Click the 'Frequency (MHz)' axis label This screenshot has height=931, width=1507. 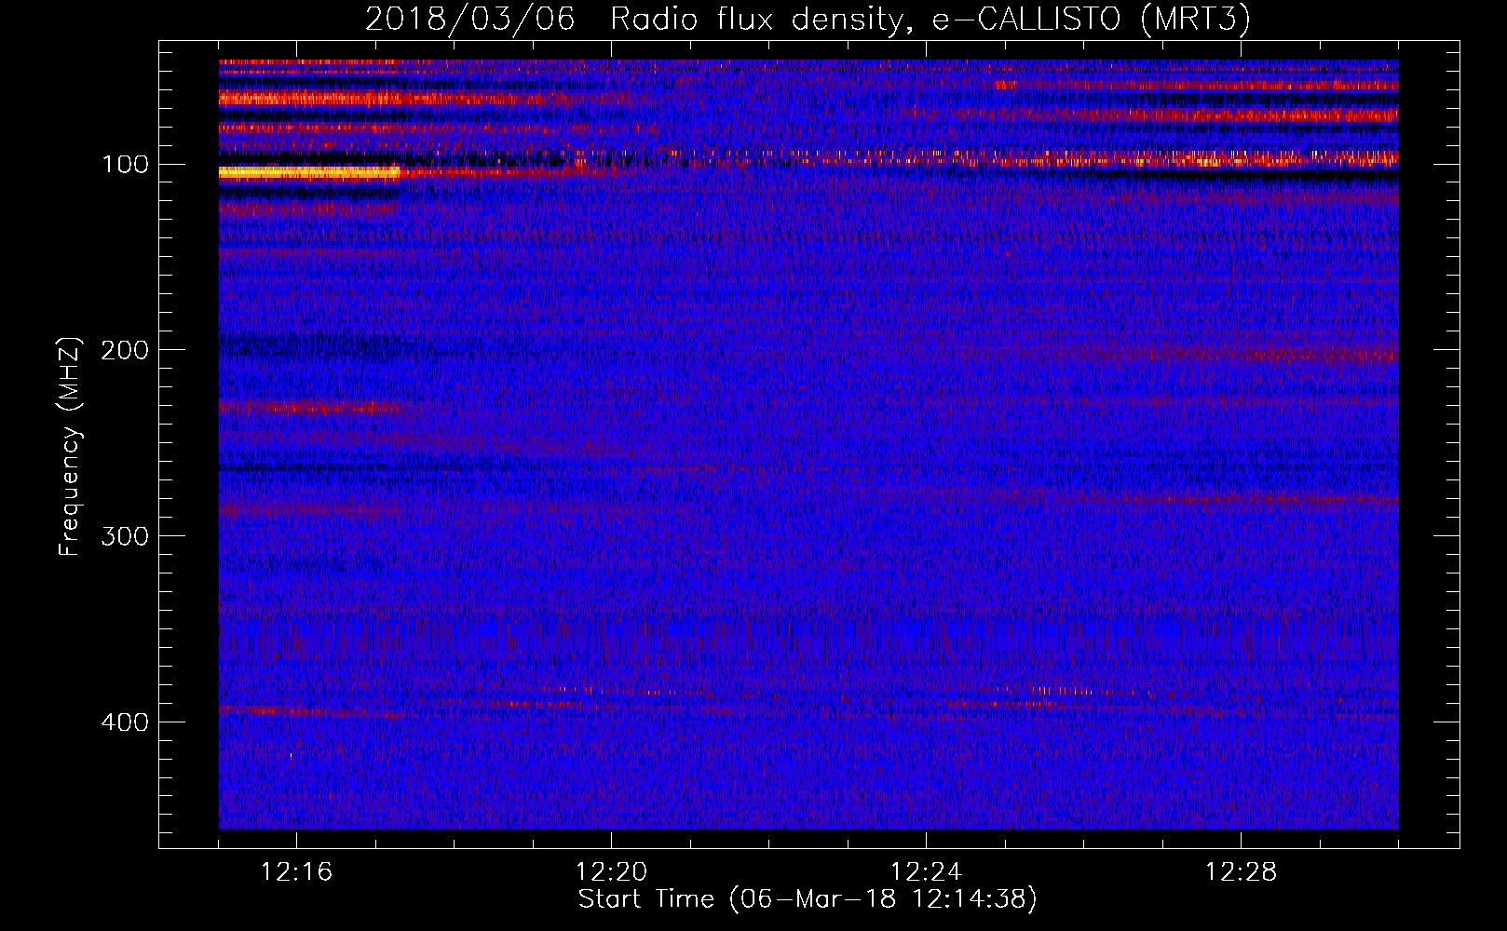tap(69, 446)
